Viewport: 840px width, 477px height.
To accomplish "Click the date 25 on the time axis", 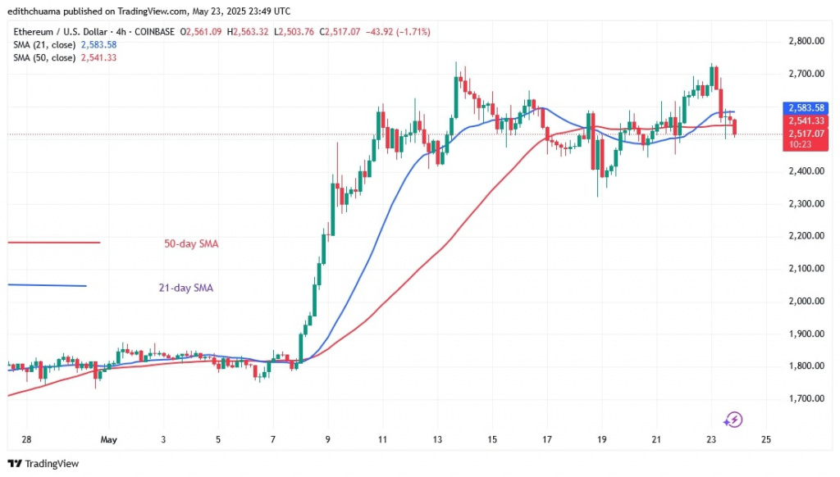I will (x=765, y=439).
